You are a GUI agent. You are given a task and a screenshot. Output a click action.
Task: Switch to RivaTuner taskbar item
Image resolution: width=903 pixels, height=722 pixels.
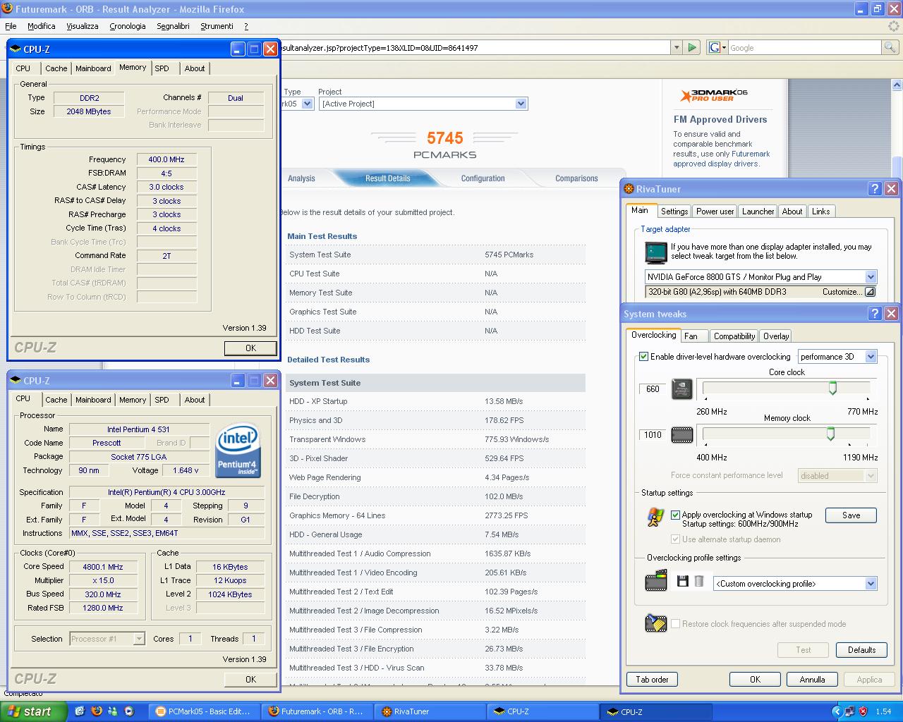point(429,711)
